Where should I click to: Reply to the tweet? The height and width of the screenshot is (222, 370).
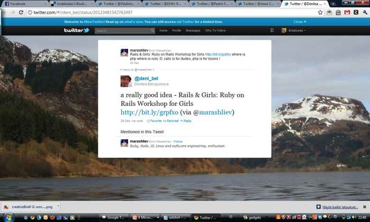click(186, 121)
